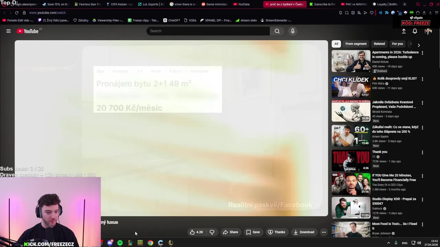Viewport: 440px width, 247px height.
Task: Open more actions ellipsis under video
Action: [324, 232]
